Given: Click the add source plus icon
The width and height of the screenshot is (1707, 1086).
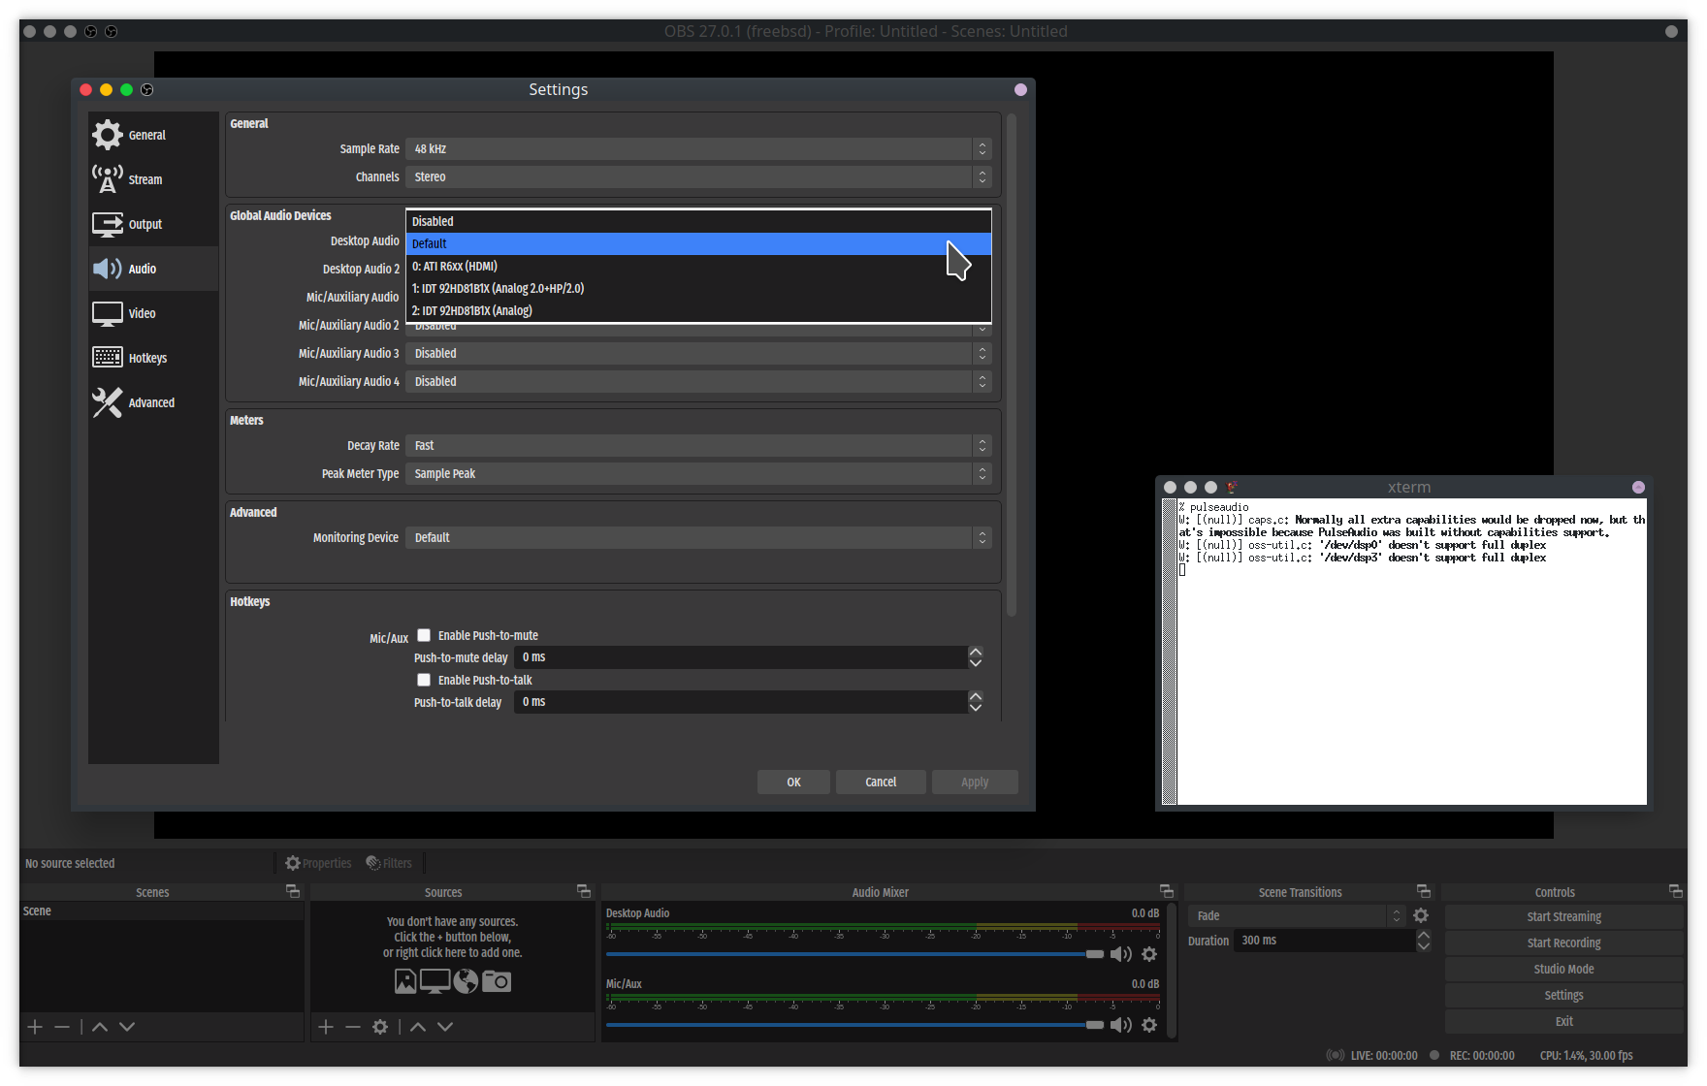Looking at the screenshot, I should point(326,1027).
